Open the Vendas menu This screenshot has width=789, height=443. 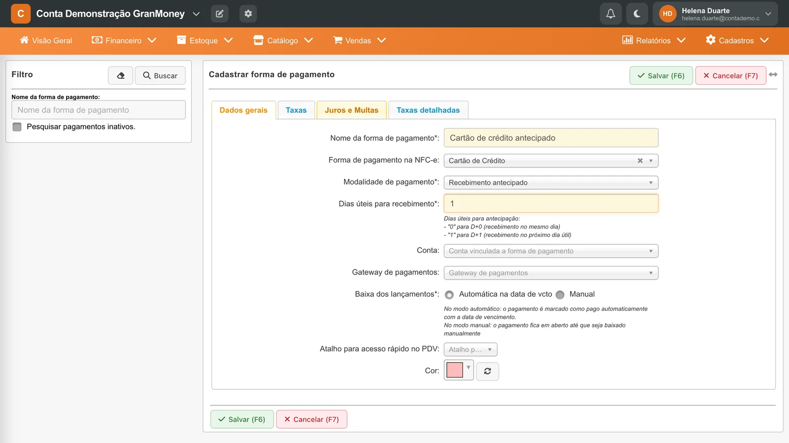(359, 40)
